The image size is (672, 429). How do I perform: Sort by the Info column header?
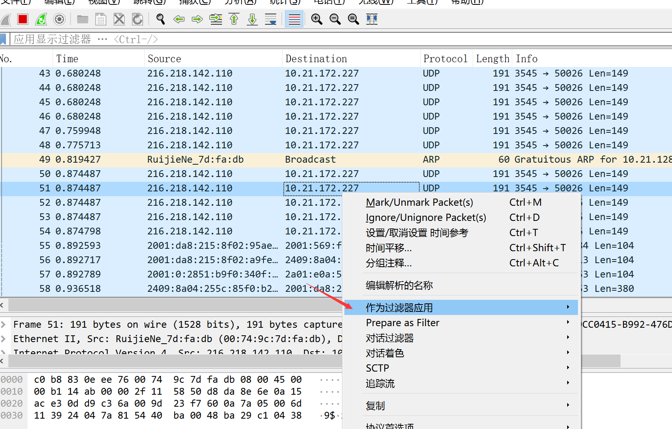(592, 59)
